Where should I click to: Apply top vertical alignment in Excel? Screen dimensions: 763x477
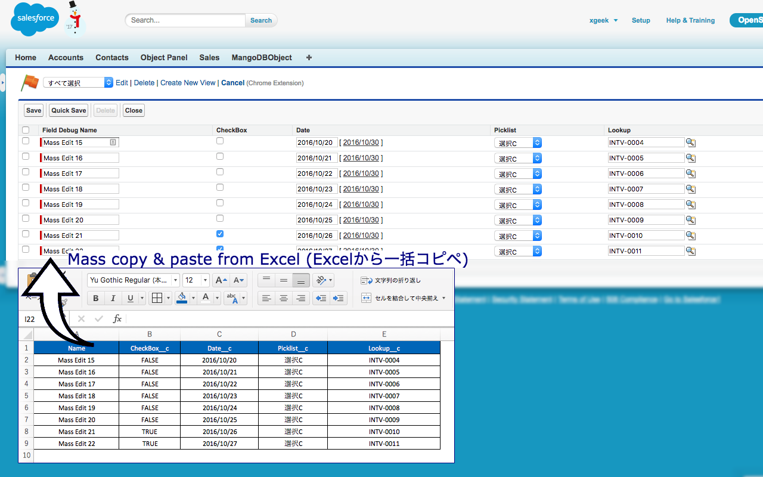point(266,280)
